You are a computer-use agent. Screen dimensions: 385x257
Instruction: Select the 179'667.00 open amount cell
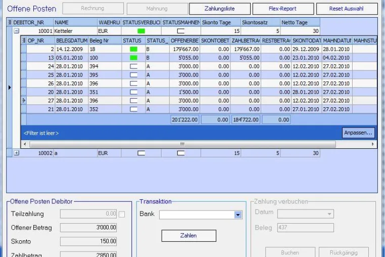(x=184, y=49)
